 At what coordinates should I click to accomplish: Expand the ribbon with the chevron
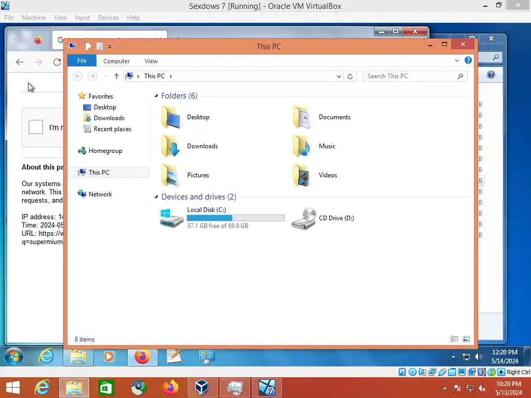(456, 61)
